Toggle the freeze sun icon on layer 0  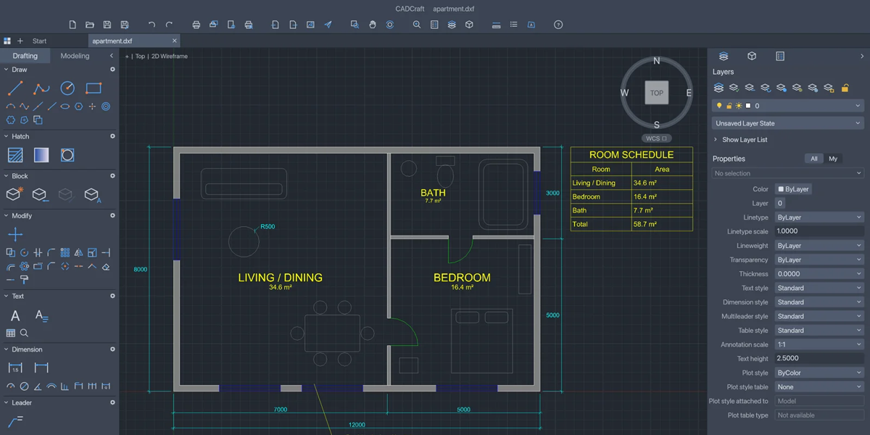pyautogui.click(x=738, y=106)
